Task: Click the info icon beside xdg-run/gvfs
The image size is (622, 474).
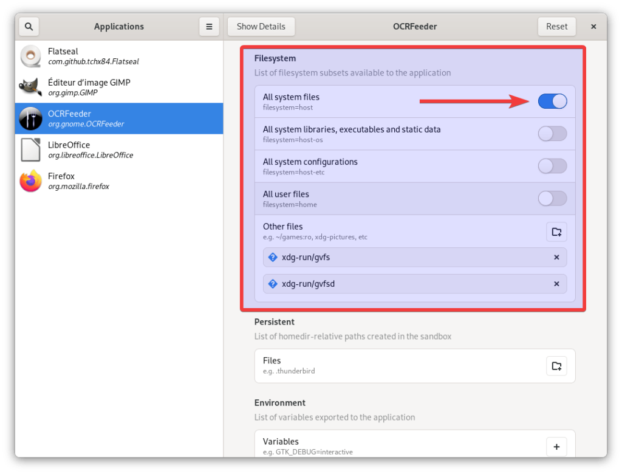Action: [x=273, y=257]
